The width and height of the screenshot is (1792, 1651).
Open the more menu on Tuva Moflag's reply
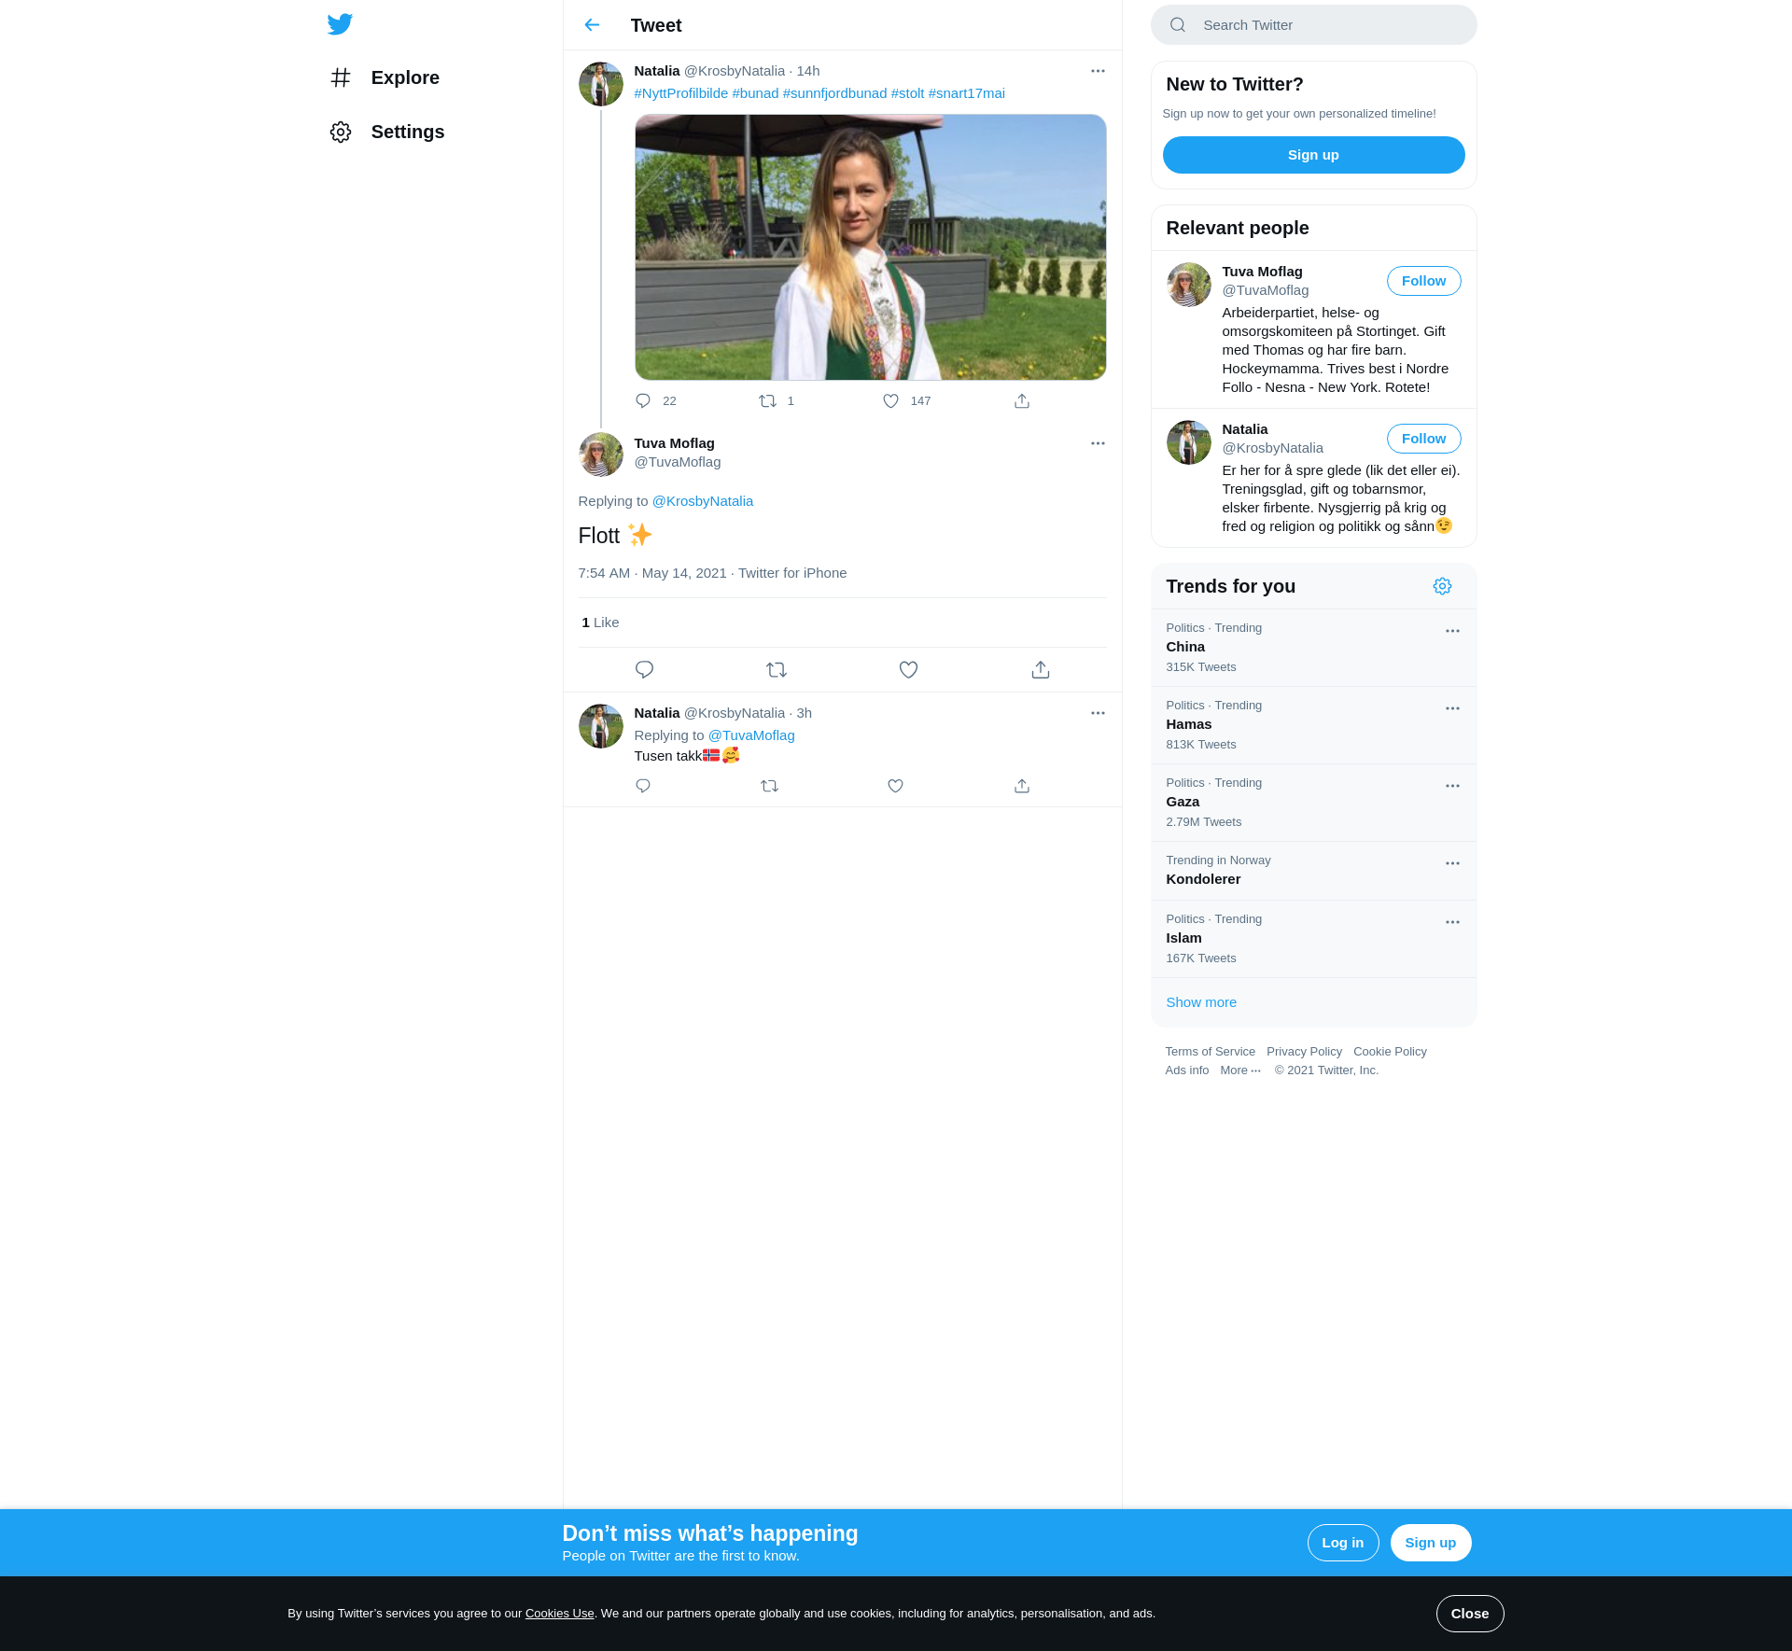point(1098,443)
